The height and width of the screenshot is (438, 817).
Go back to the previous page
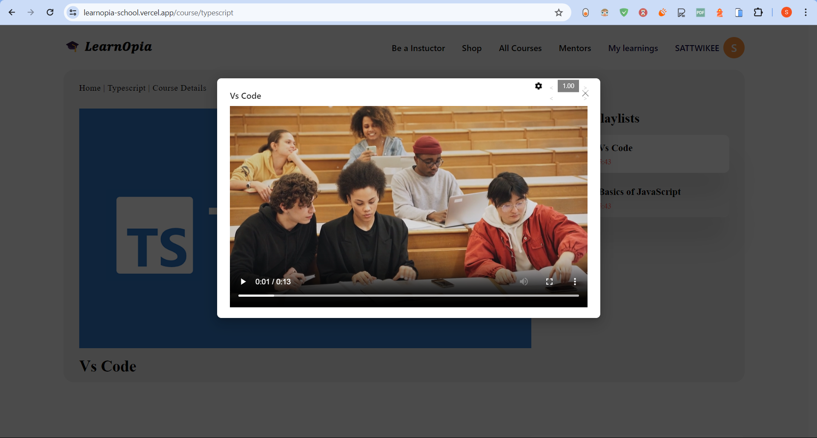point(12,12)
